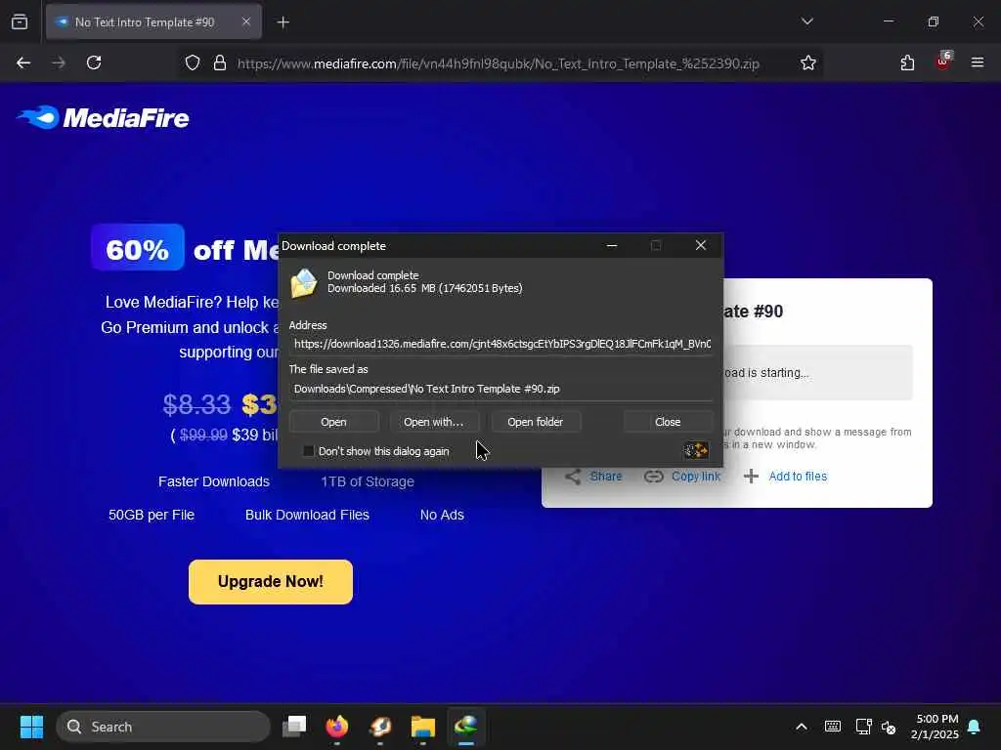The image size is (1001, 750).
Task: Open the browser extensions puzzle icon
Action: pos(907,62)
